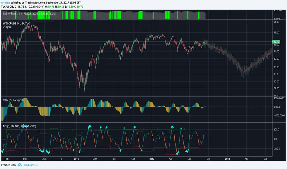
Task: Click the first Oct time axis label
Action: [x=133, y=159]
